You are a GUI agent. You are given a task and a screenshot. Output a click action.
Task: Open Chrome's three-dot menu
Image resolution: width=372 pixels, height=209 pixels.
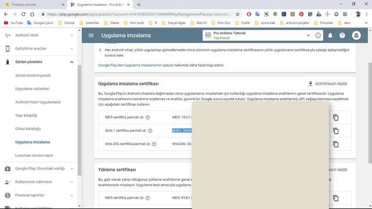[x=367, y=14]
